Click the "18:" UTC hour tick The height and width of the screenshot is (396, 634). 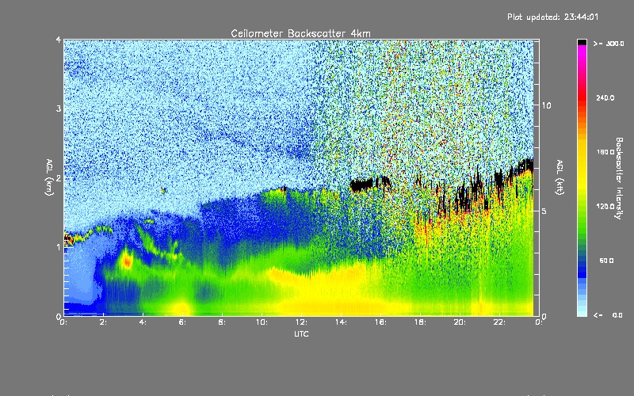click(420, 322)
